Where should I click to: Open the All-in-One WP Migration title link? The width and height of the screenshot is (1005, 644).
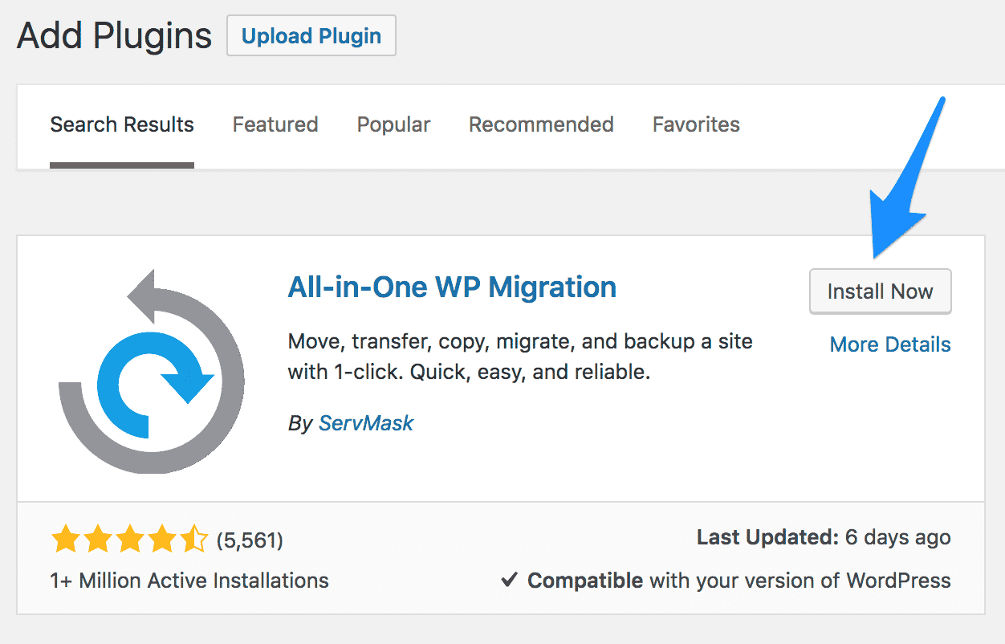click(x=452, y=287)
